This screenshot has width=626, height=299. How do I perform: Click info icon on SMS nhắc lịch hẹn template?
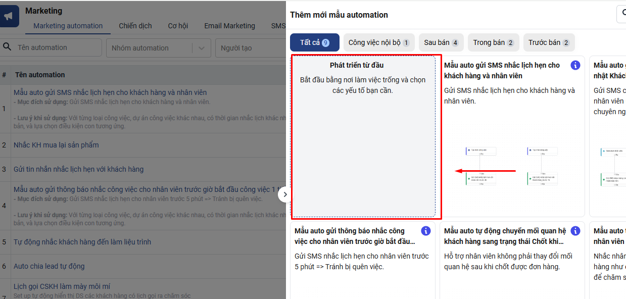coord(575,65)
